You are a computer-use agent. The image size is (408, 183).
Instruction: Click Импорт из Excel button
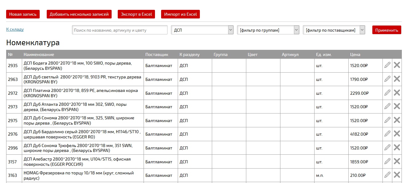tap(180, 14)
